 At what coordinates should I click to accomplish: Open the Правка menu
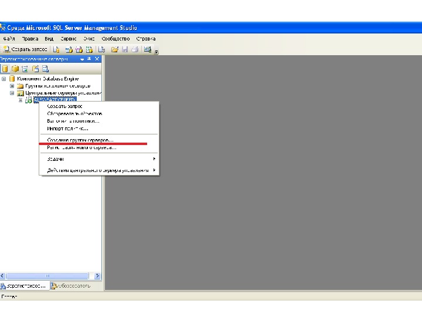coord(30,39)
